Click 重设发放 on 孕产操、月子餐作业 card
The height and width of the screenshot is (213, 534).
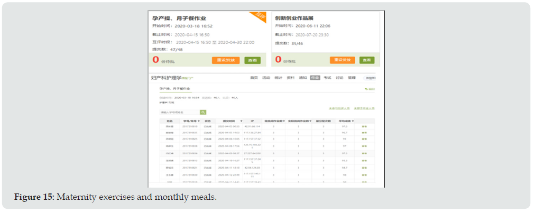(226, 60)
